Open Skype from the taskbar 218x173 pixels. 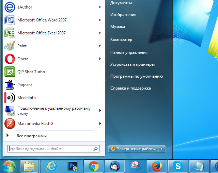(178, 166)
